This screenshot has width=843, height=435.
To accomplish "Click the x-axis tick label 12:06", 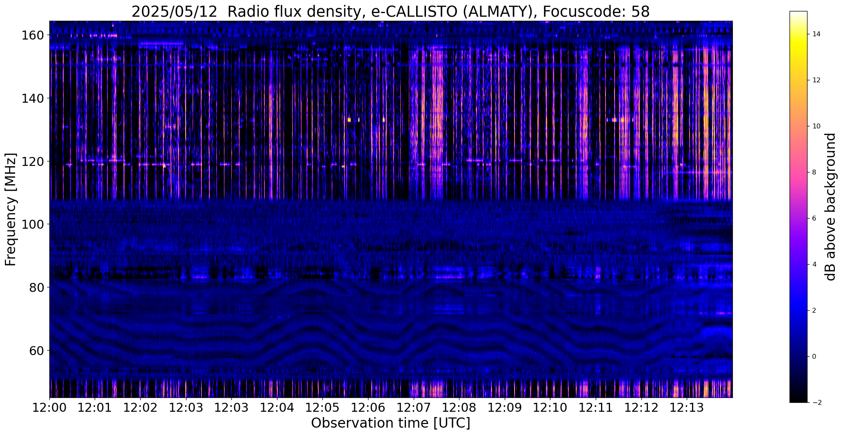I will (368, 408).
